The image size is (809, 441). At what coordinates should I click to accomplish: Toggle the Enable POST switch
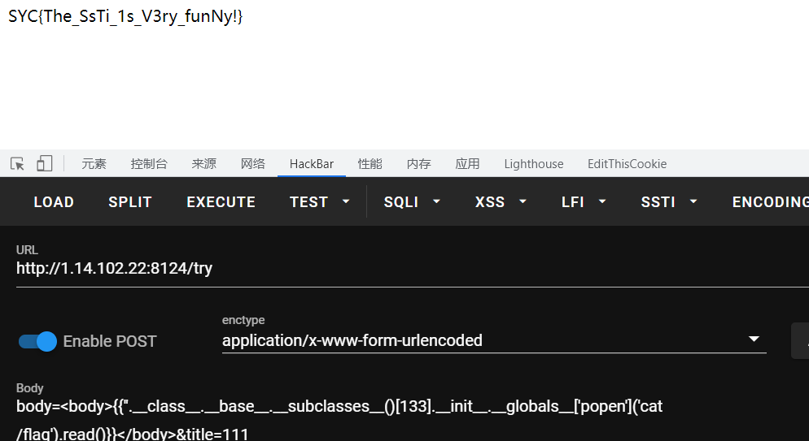[x=38, y=341]
